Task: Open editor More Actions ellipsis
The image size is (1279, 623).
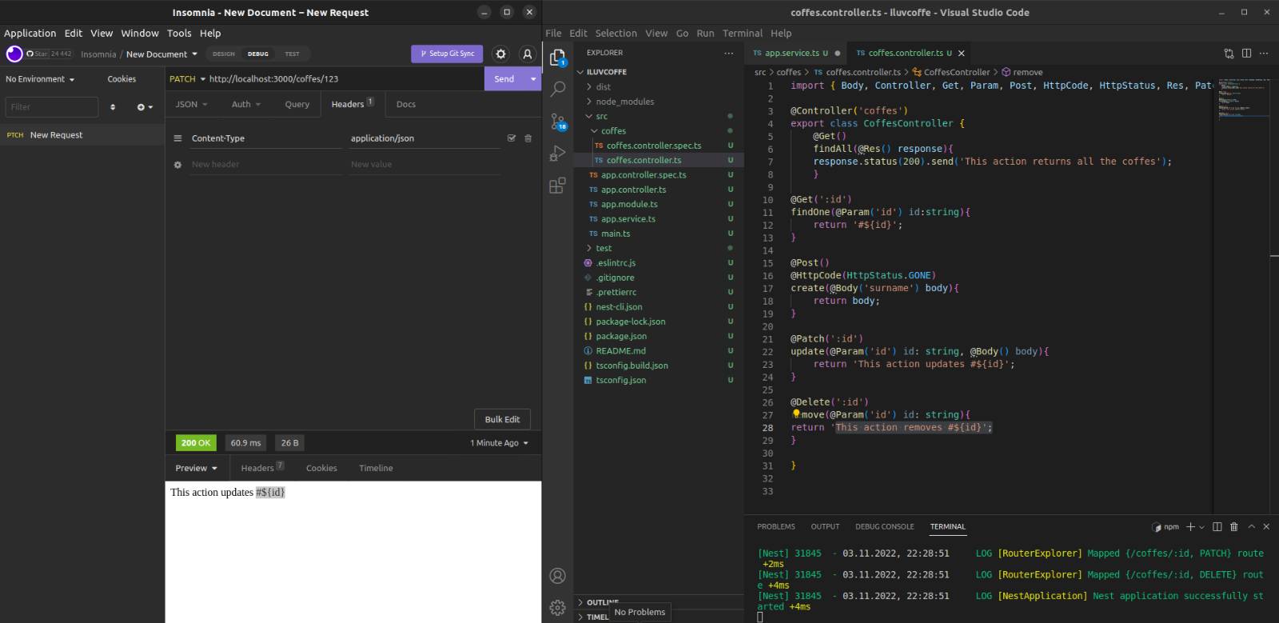Action: [x=1264, y=53]
